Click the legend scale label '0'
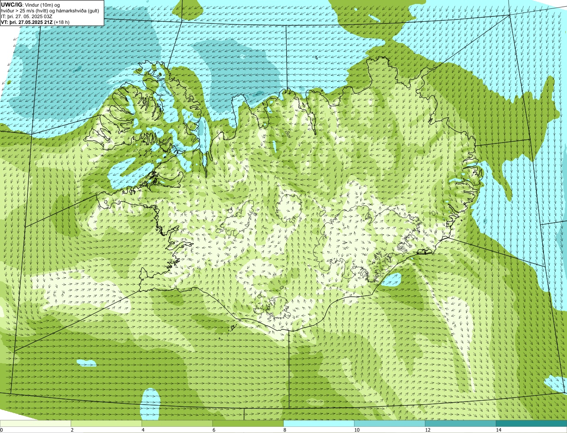The width and height of the screenshot is (567, 433). pos(1,430)
